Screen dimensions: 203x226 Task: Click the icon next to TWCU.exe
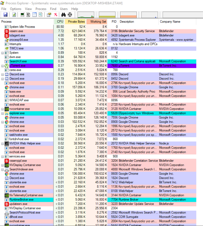(7, 48)
